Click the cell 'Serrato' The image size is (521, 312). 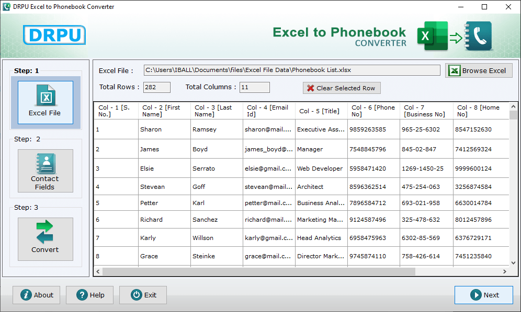tap(217, 169)
